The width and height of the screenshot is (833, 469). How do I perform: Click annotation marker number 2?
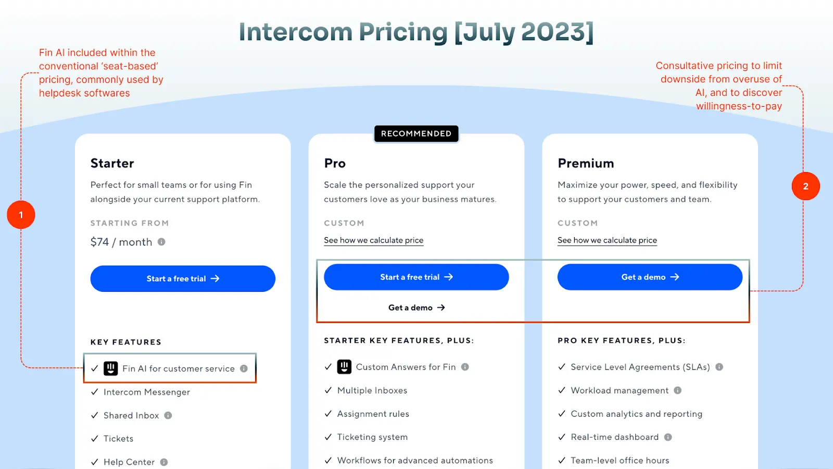coord(805,186)
